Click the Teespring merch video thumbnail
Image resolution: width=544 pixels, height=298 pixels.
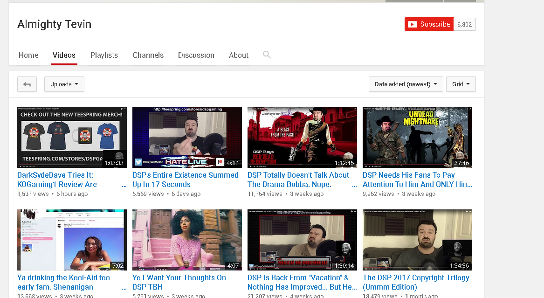point(72,138)
